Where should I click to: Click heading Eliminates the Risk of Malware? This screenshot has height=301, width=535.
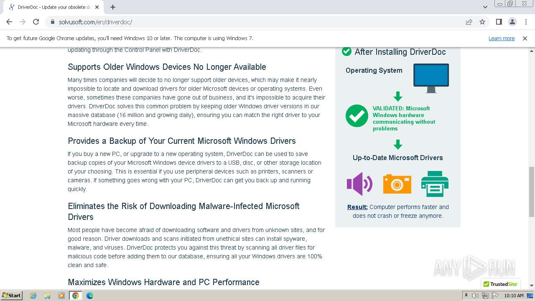click(x=183, y=212)
